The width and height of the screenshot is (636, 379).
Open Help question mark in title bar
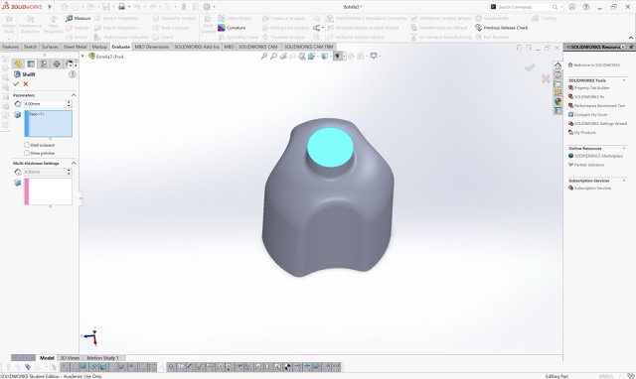(586, 7)
